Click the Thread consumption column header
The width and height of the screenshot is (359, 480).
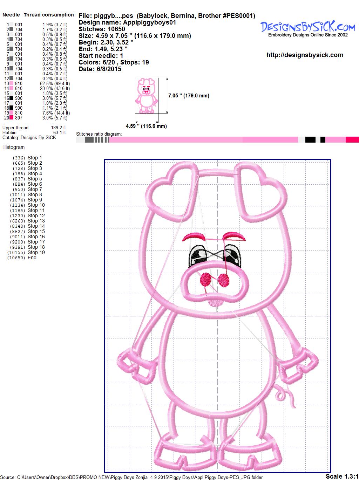coord(49,15)
